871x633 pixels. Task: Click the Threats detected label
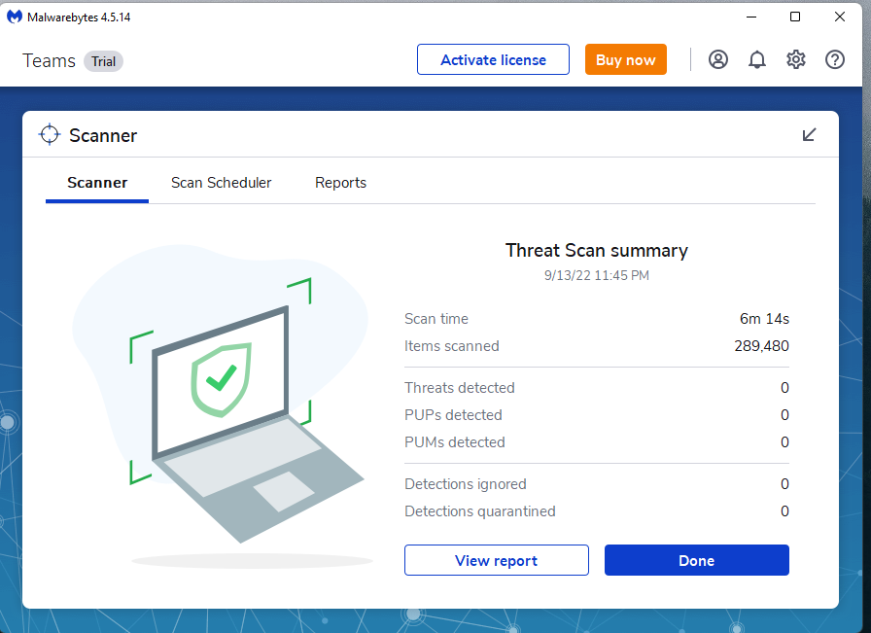coord(460,388)
